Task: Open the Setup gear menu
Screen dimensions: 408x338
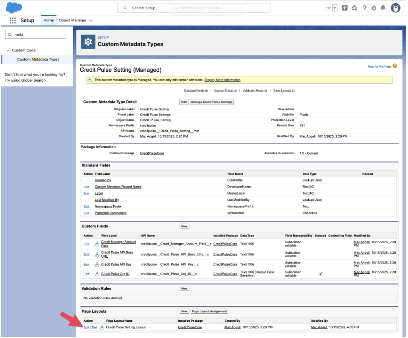Action: click(x=374, y=8)
